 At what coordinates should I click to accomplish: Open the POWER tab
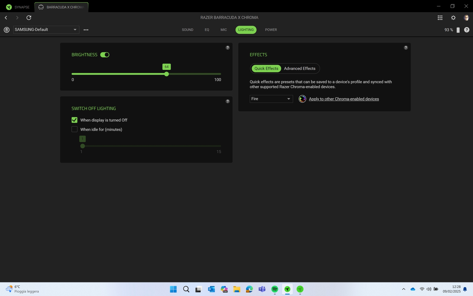click(271, 30)
